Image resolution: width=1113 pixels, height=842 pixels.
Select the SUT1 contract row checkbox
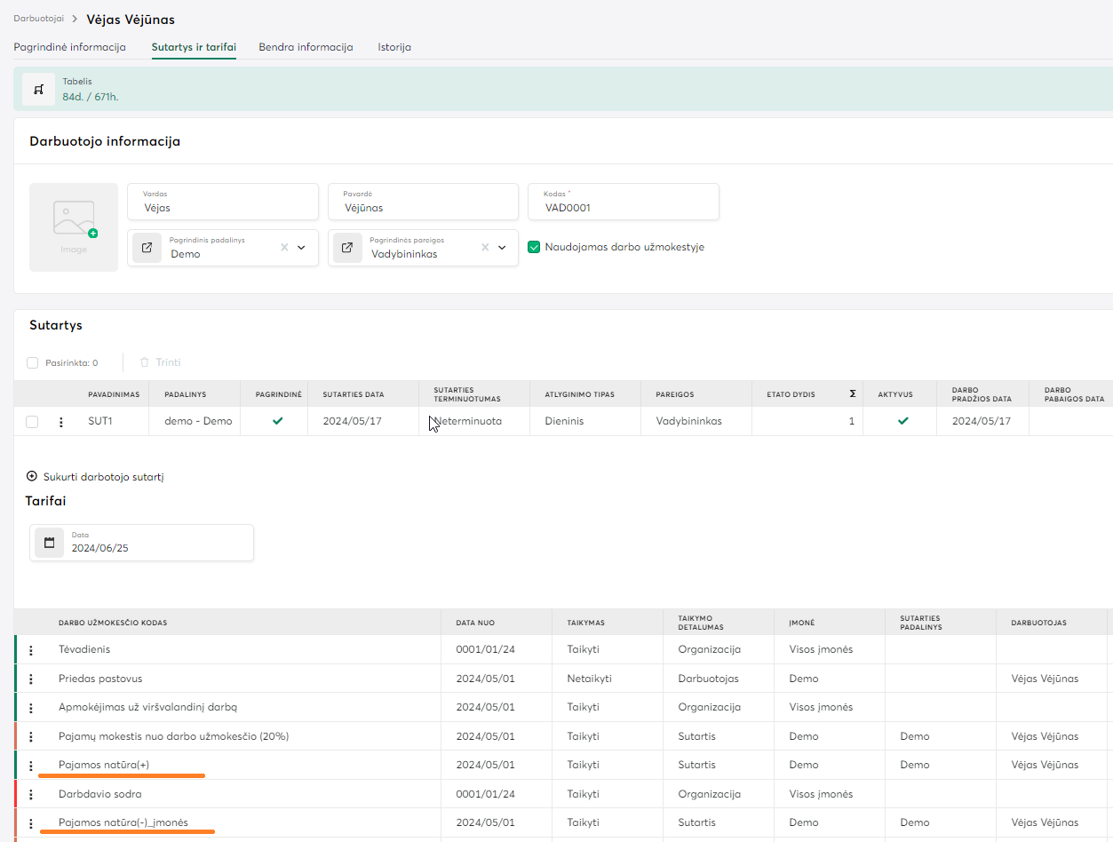pos(32,422)
